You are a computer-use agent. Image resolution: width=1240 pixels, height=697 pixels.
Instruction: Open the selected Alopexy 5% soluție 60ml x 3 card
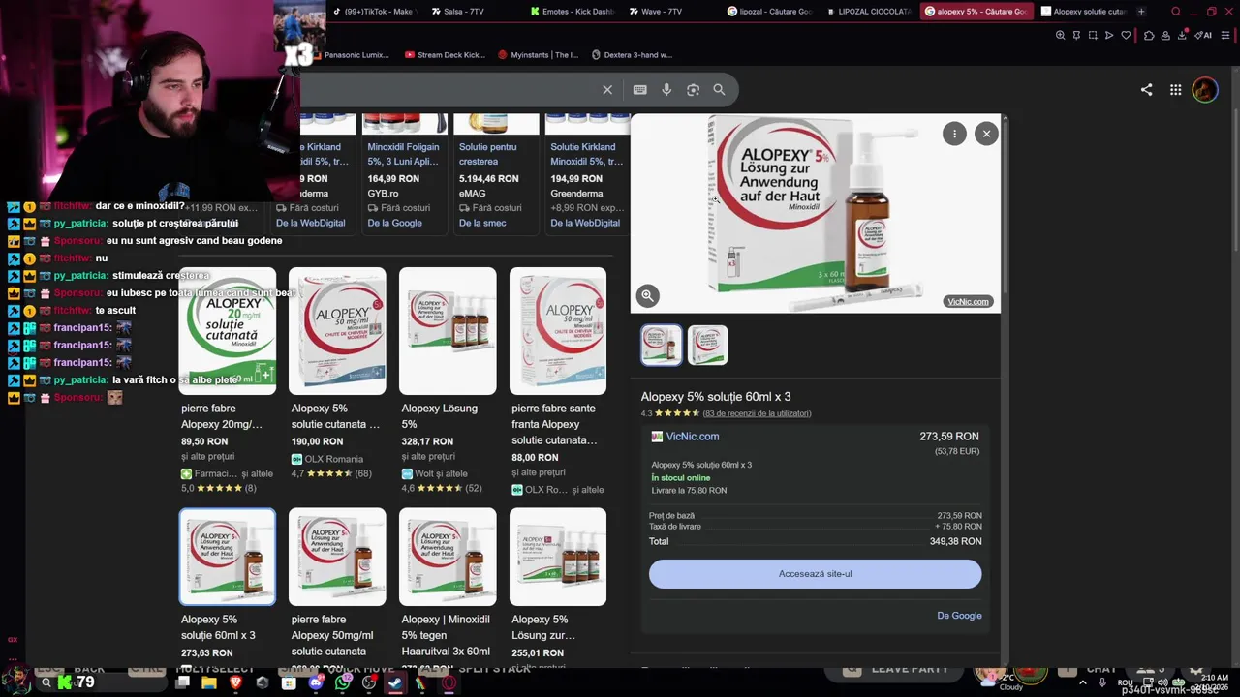227,585
